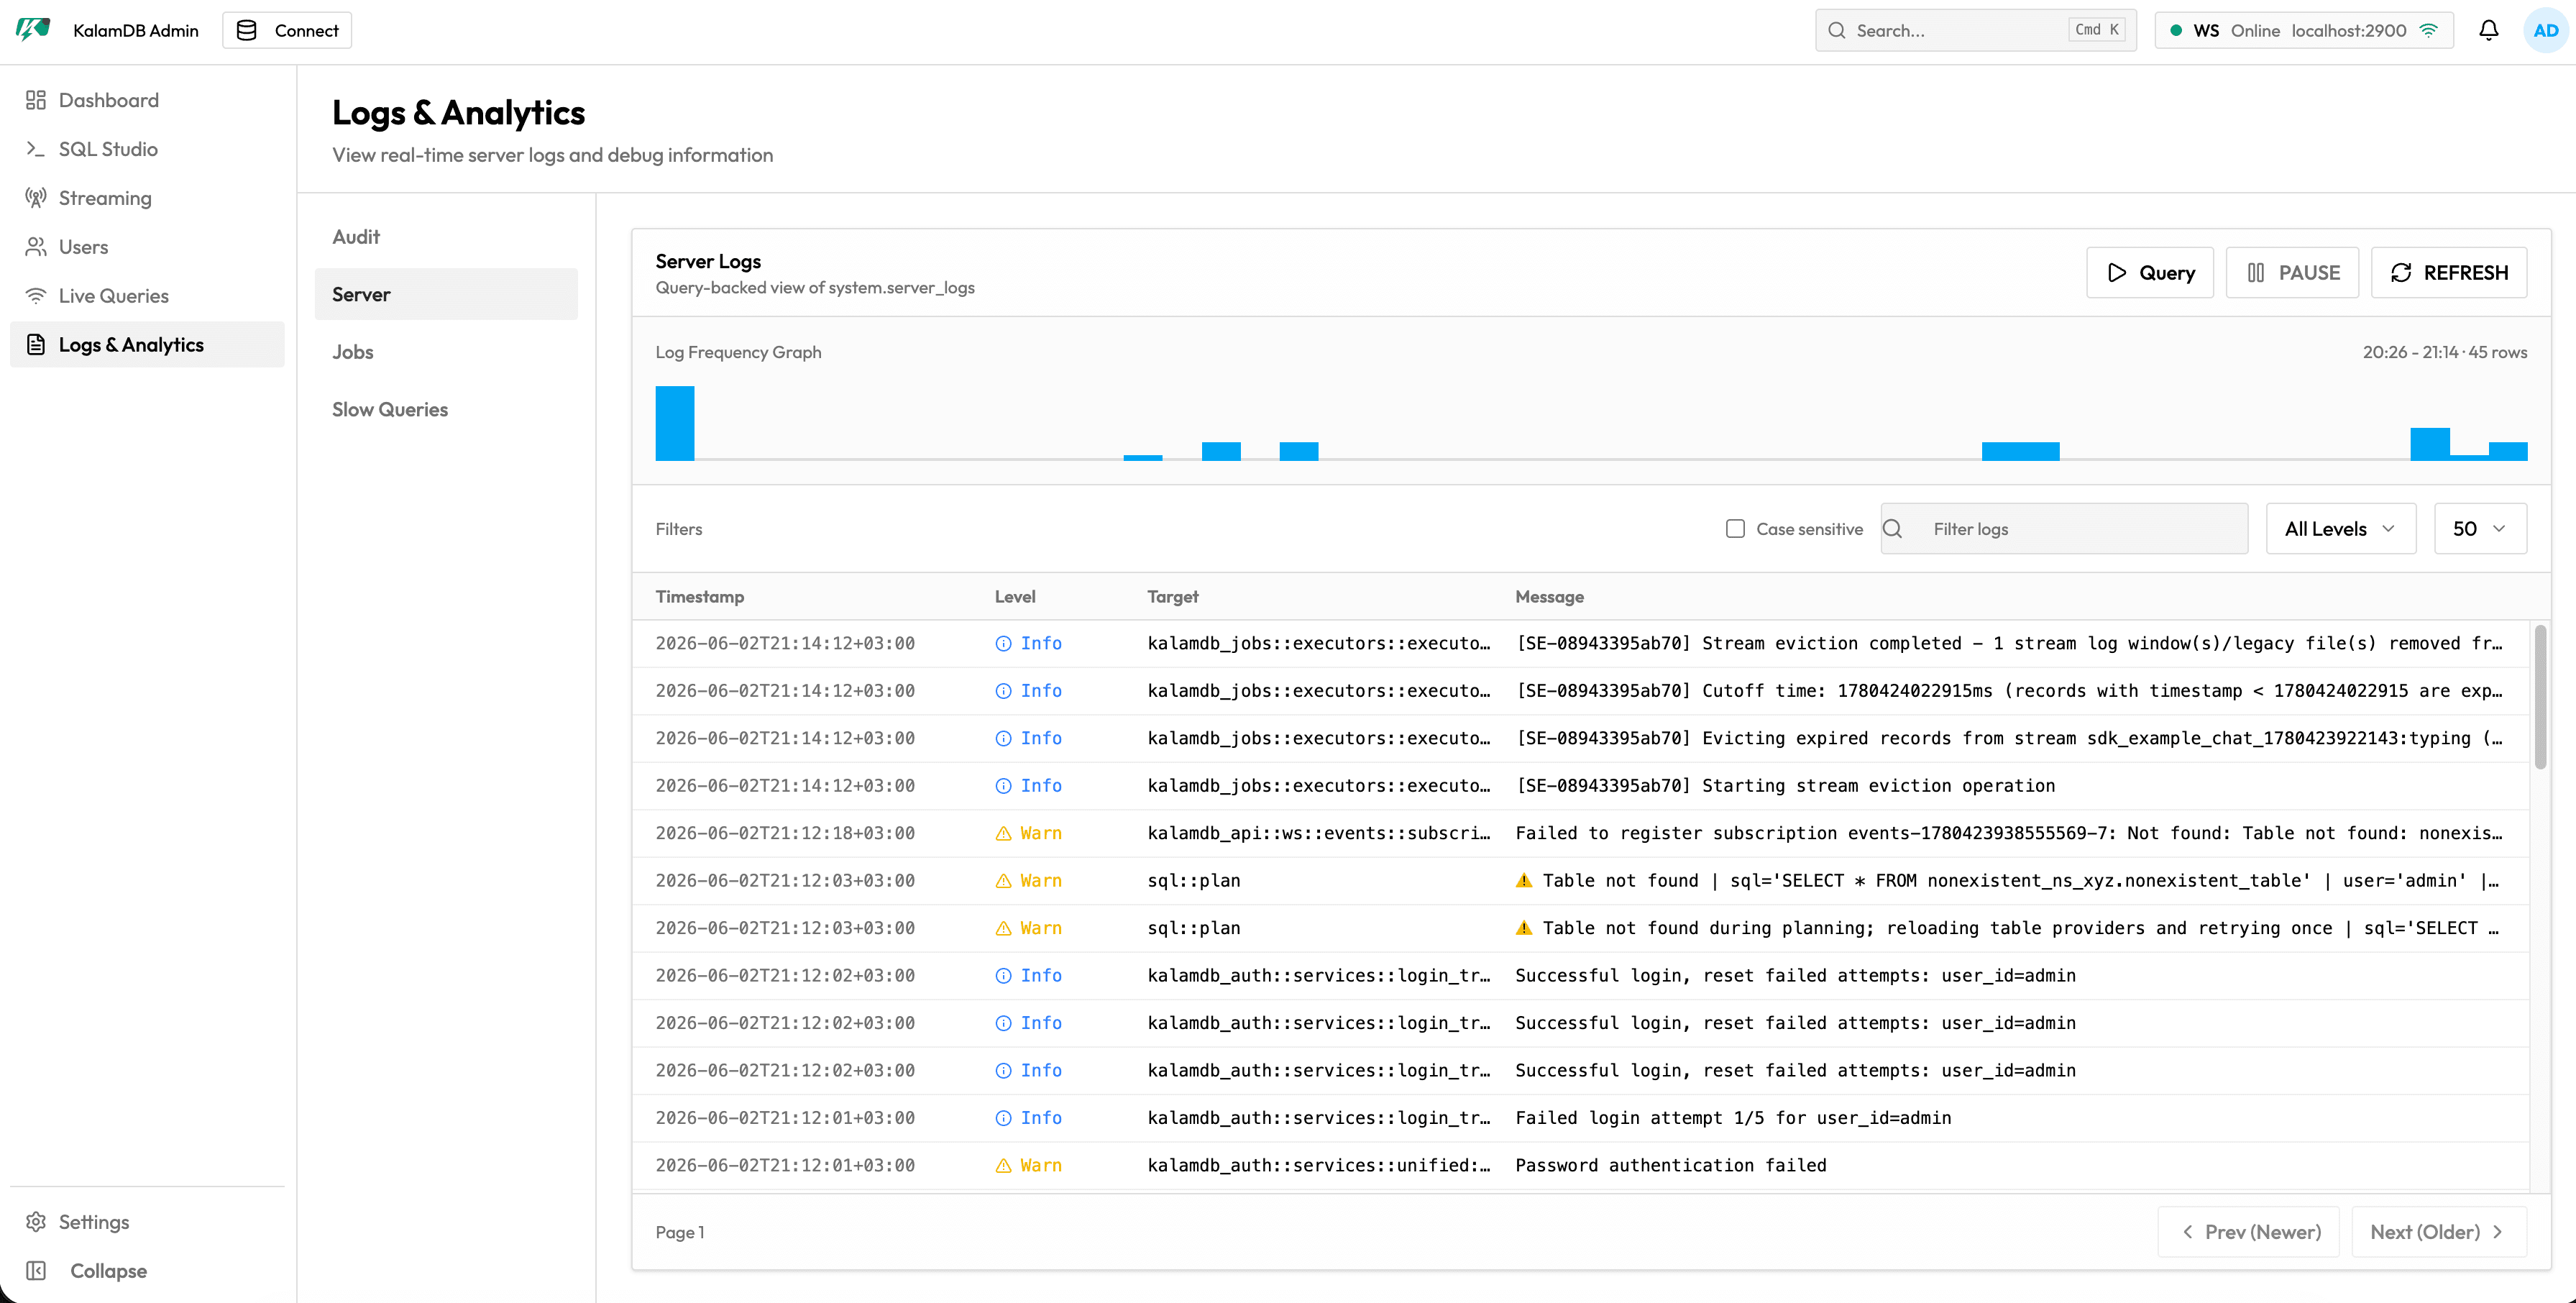
Task: Collapse the sidebar via Collapse label
Action: (x=108, y=1270)
